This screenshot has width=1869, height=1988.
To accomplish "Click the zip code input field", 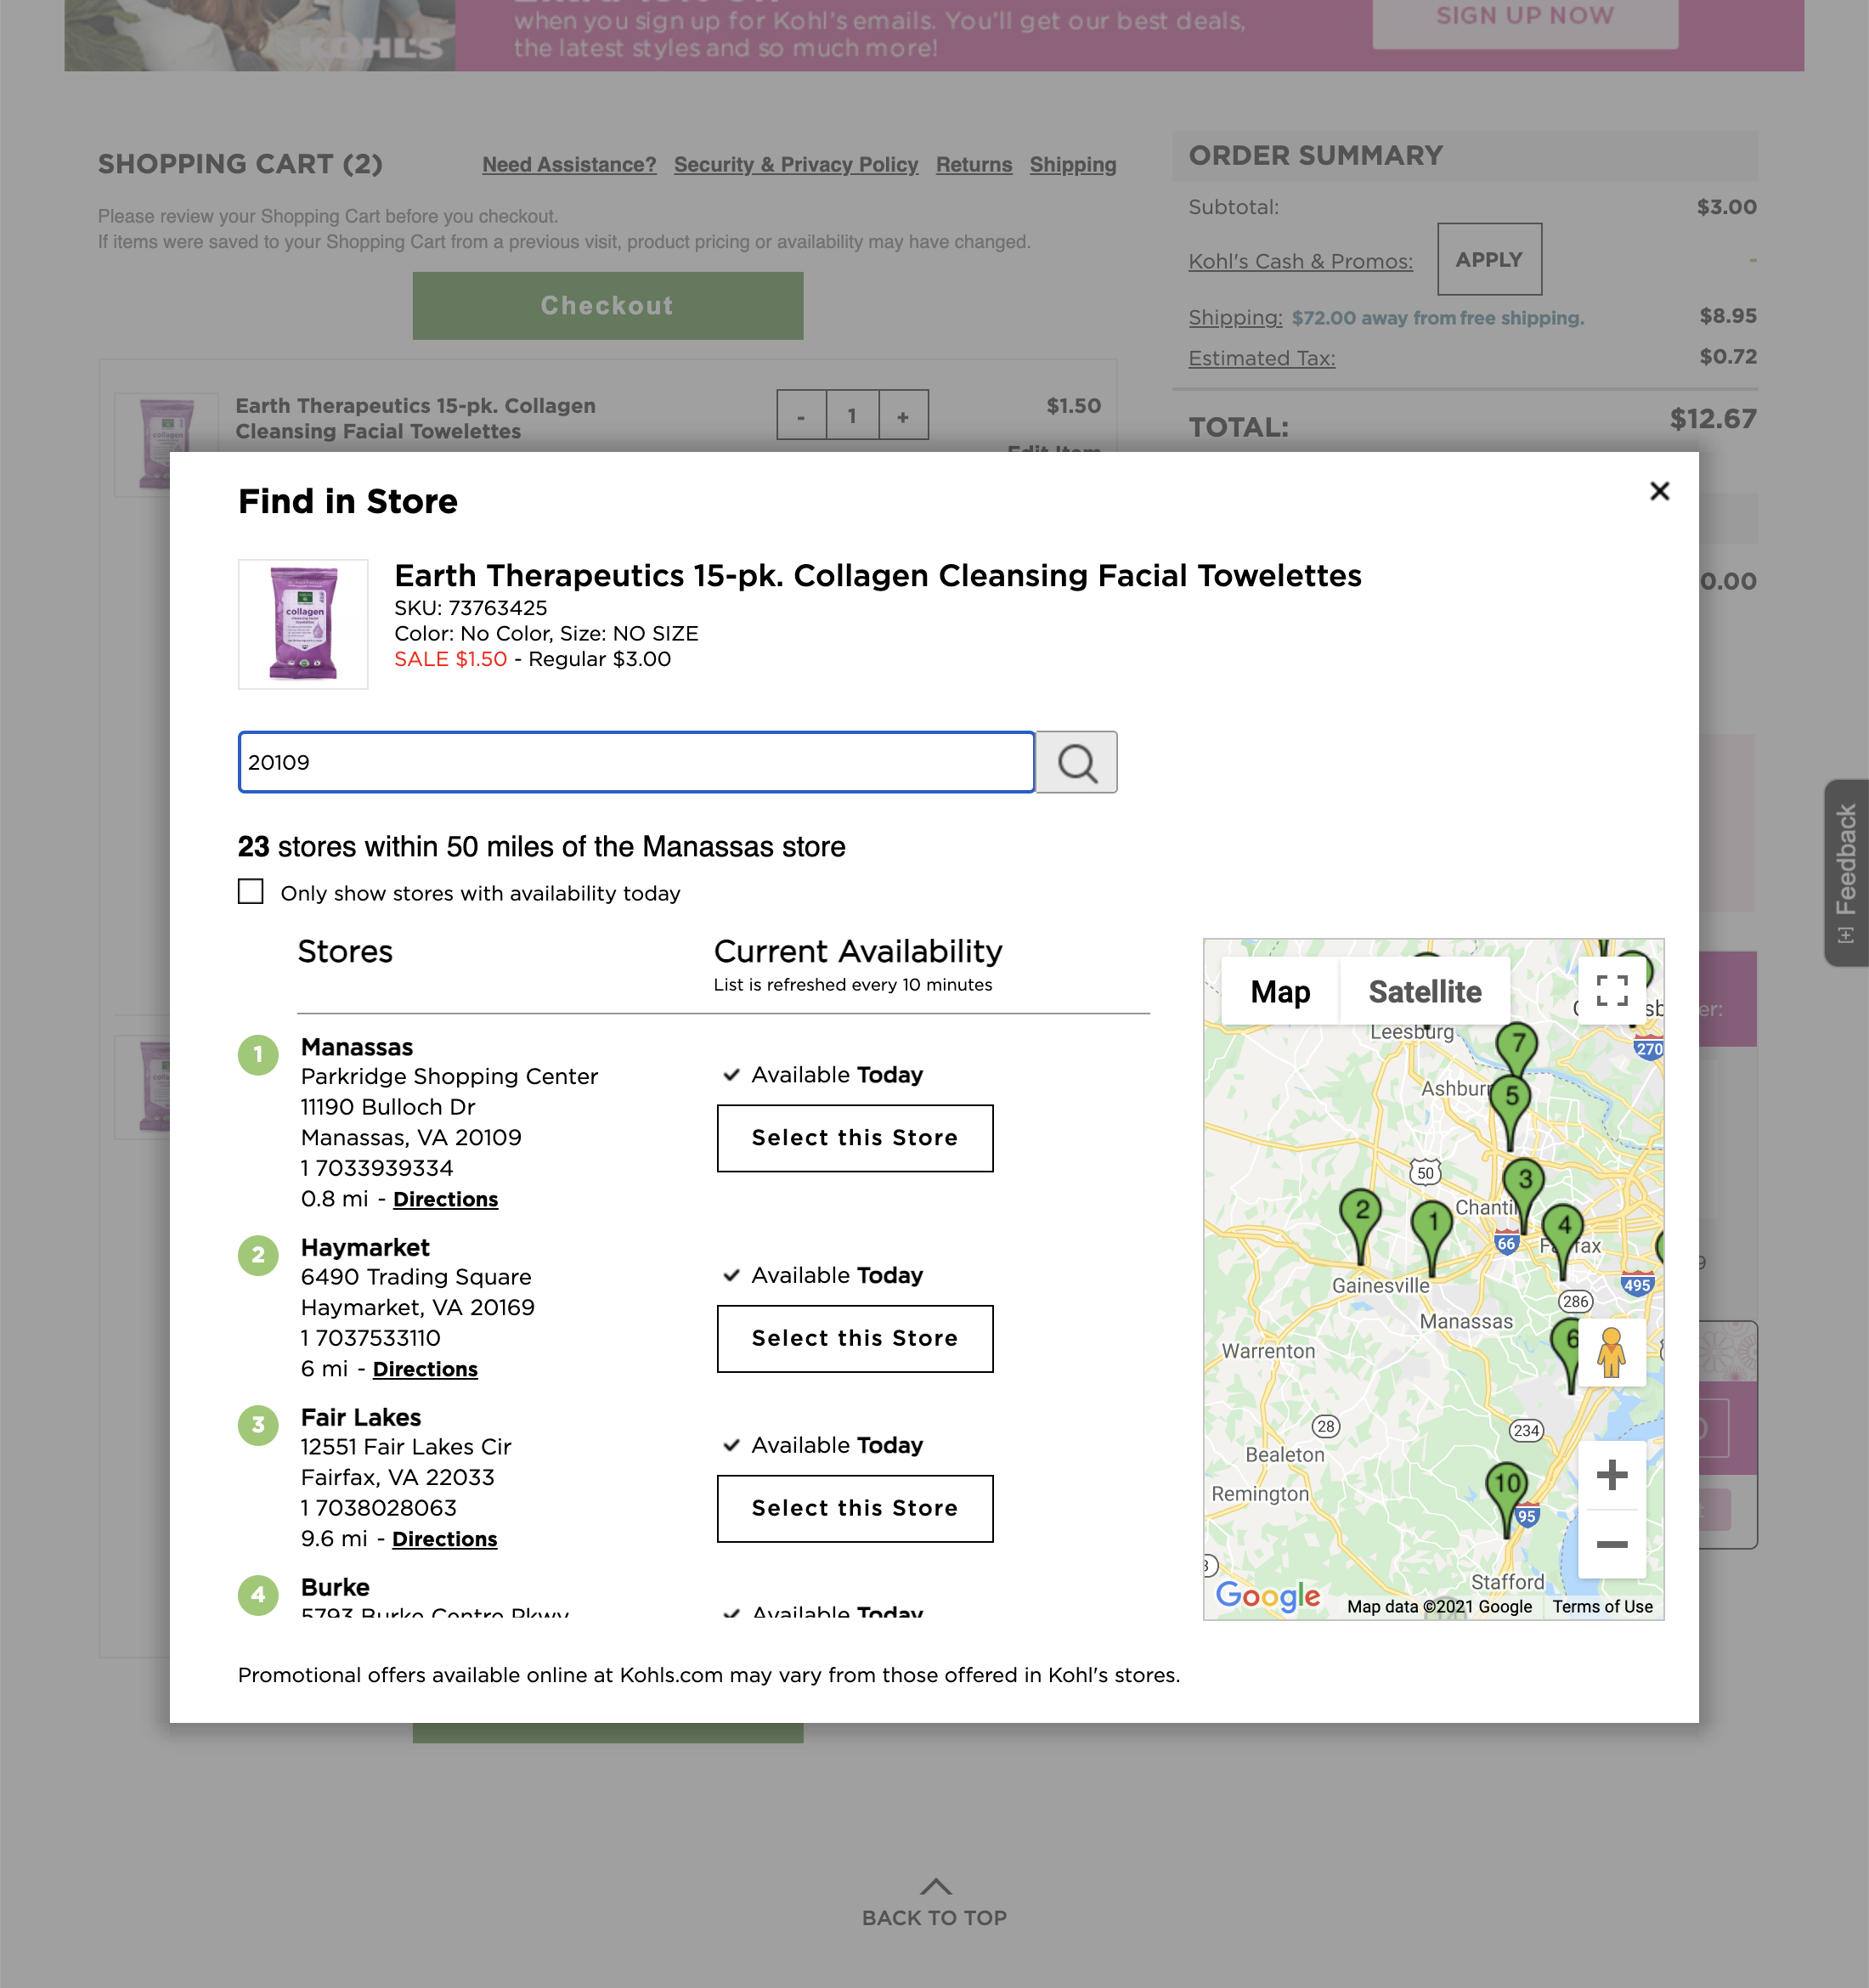I will (636, 763).
